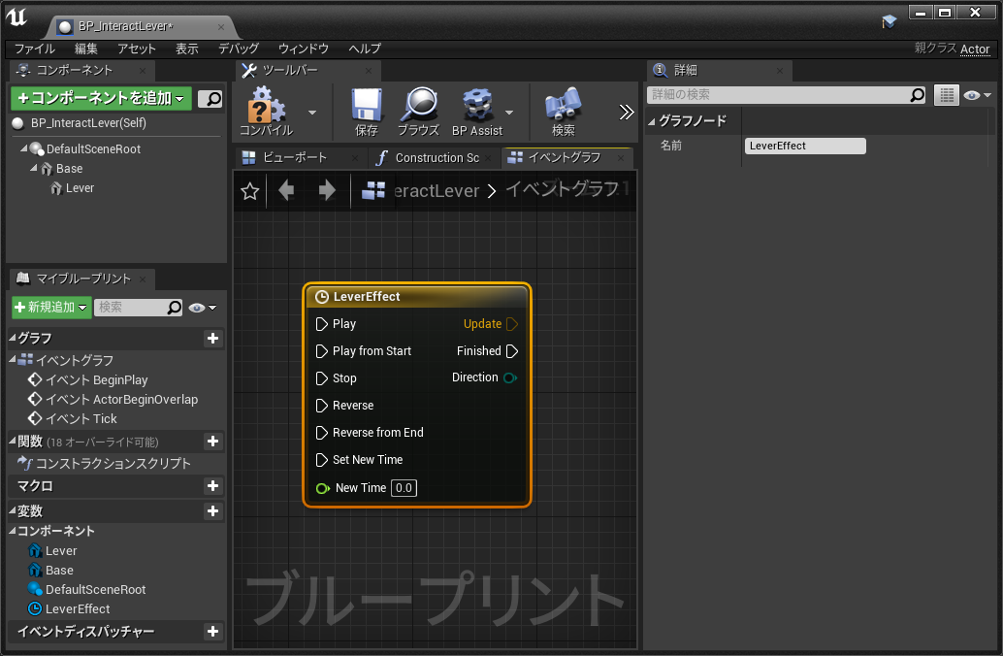Expand the toolbar overflow chevrons

[x=627, y=113]
